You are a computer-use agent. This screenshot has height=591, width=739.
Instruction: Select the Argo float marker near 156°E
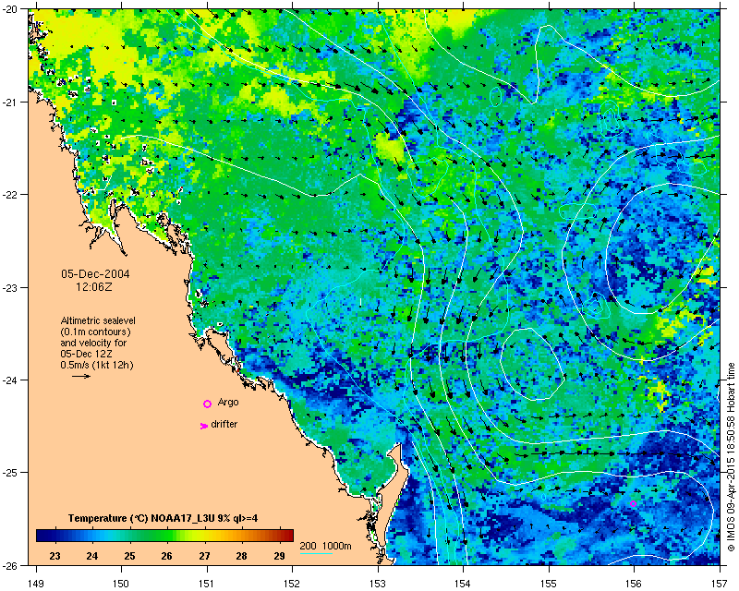point(633,504)
